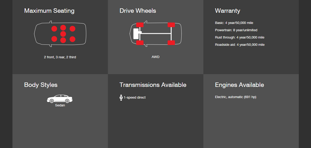
Task: Select the Transmissions Available heading
Action: [153, 85]
